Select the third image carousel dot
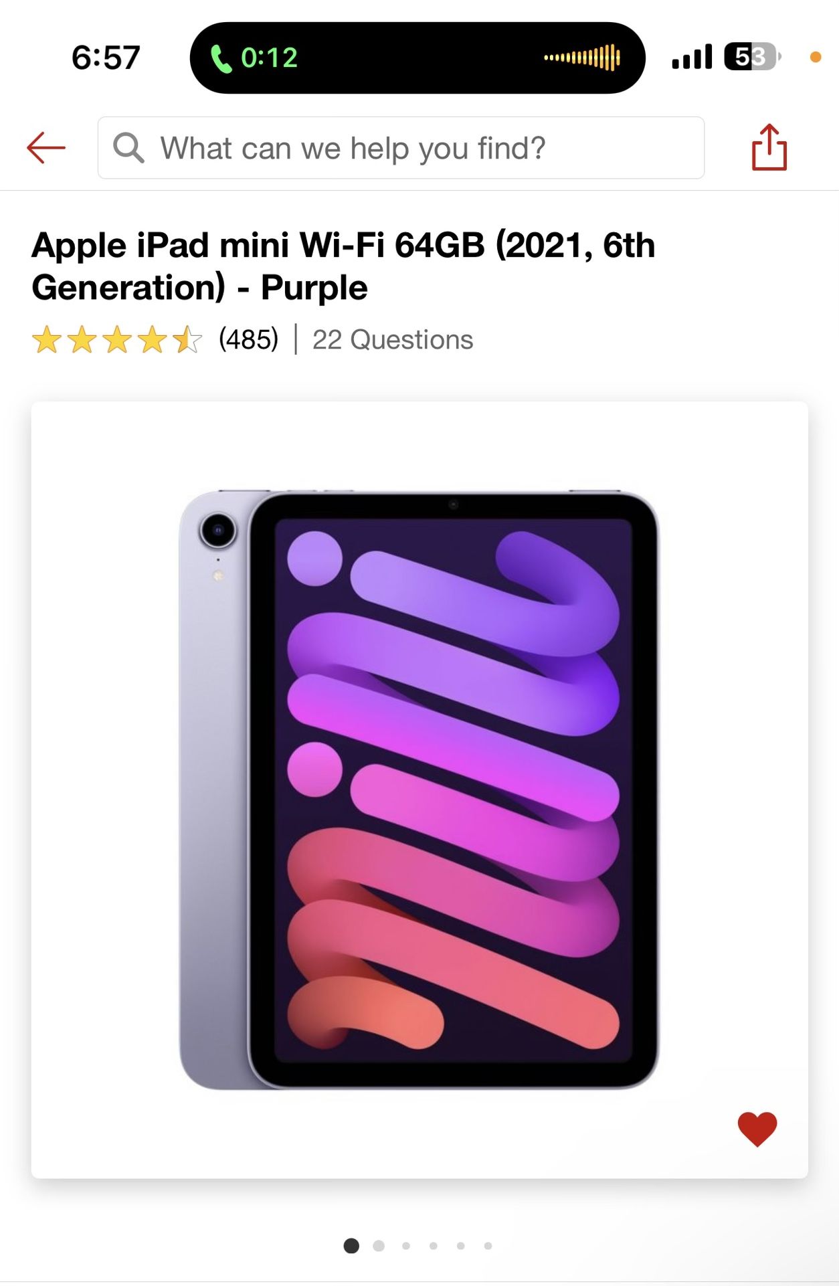Viewport: 839px width, 1286px height. [x=406, y=1246]
